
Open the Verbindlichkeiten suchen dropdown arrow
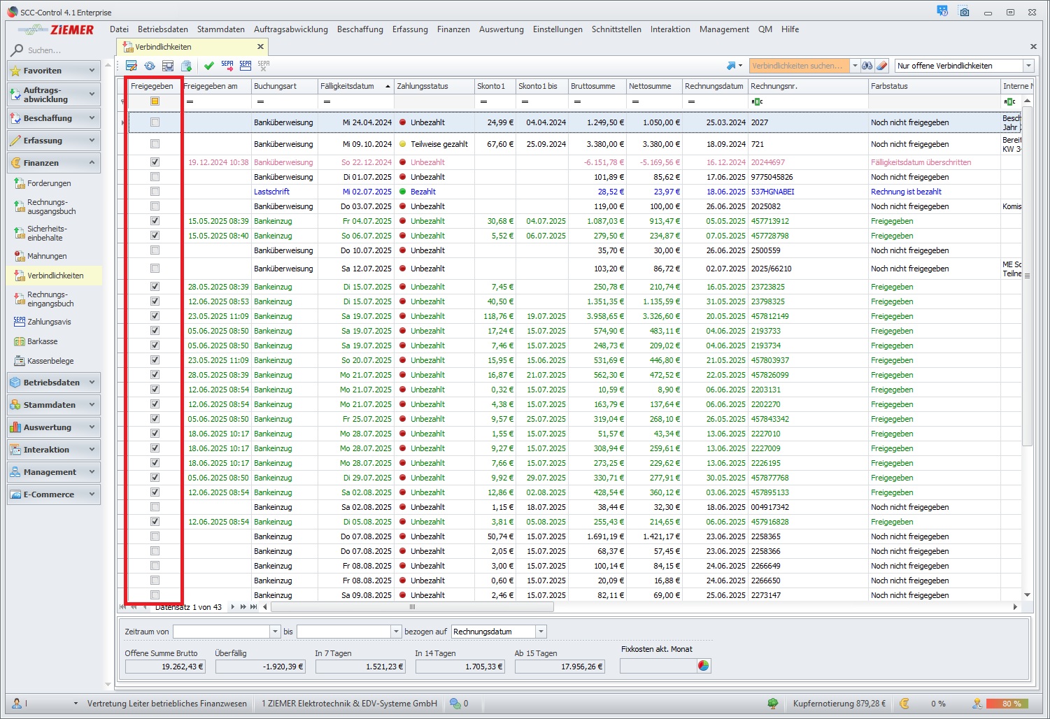(855, 66)
